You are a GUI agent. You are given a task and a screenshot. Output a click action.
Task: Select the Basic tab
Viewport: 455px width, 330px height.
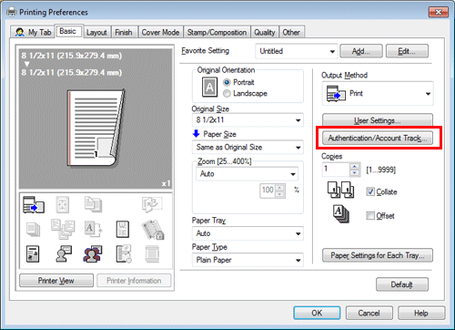click(x=69, y=31)
